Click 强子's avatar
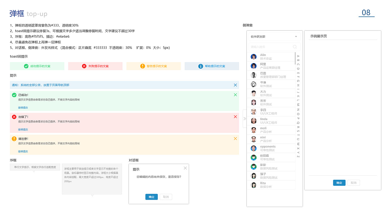Image resolution: width=383 pixels, height=215 pixels. pyautogui.click(x=254, y=176)
